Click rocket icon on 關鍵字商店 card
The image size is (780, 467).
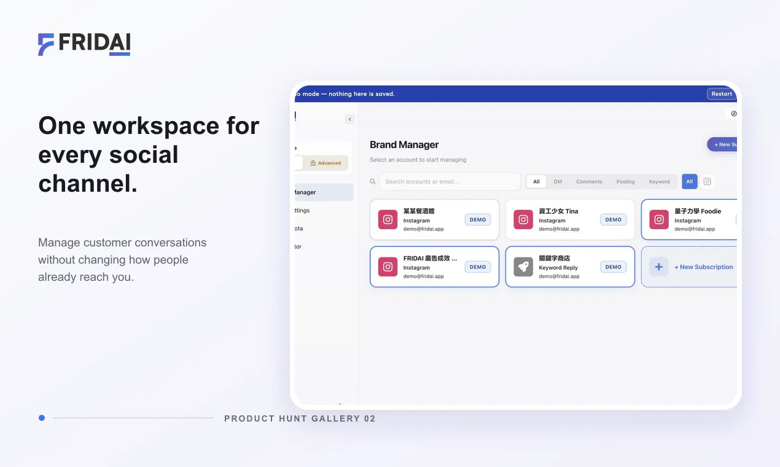pyautogui.click(x=523, y=267)
